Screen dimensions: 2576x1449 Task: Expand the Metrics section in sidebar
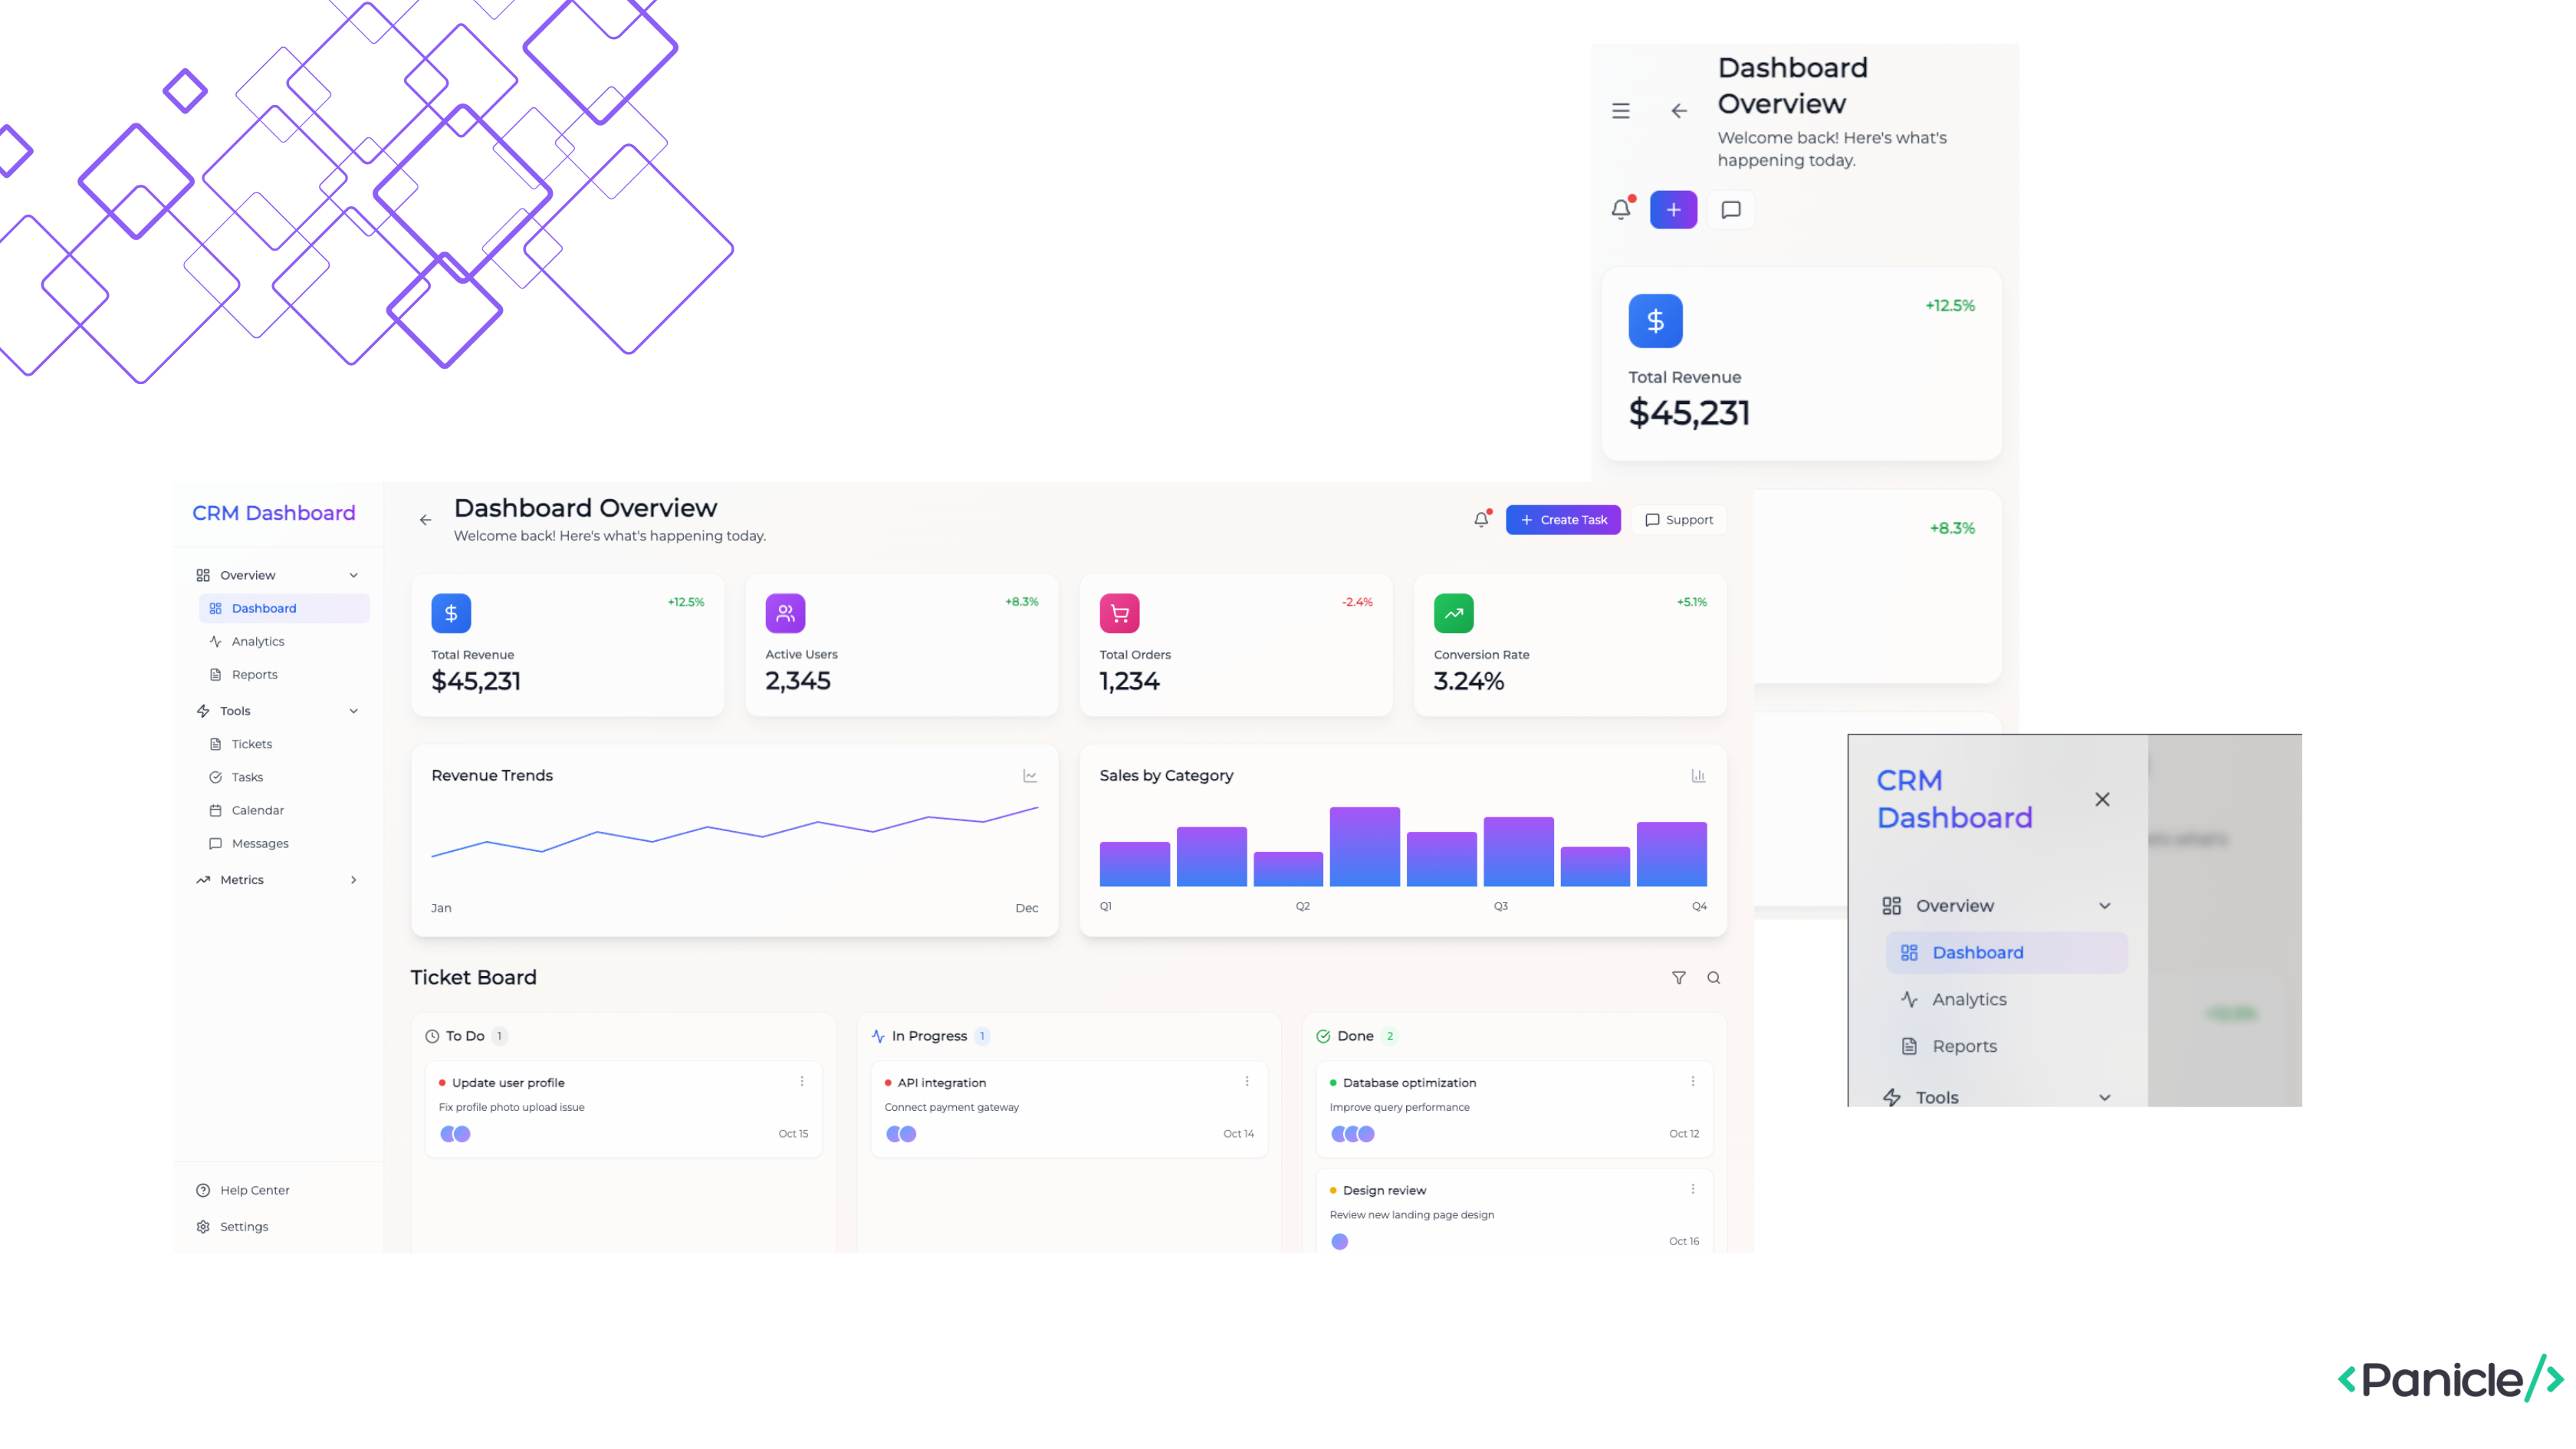tap(354, 880)
